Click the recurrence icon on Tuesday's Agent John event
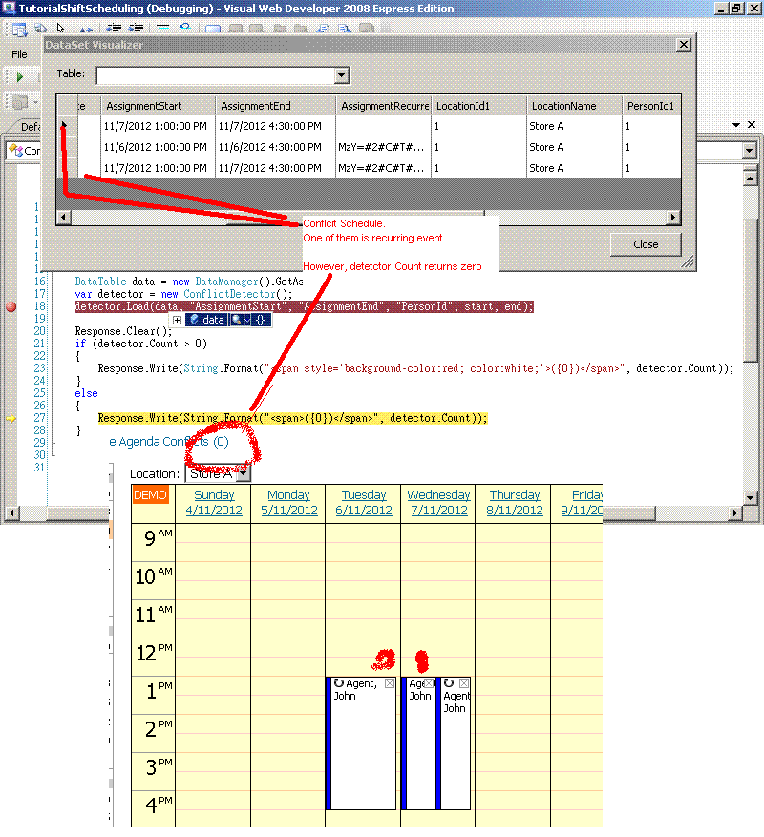 [338, 682]
